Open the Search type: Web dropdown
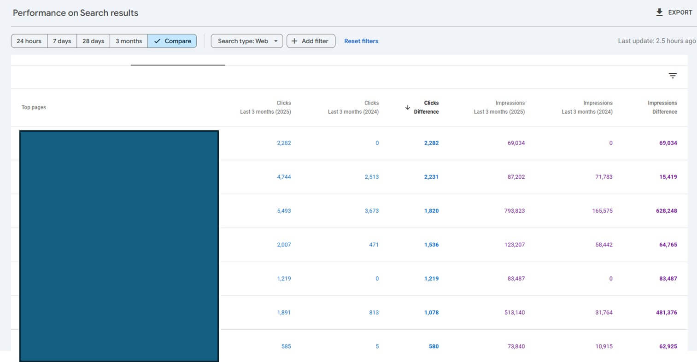Image resolution: width=697 pixels, height=362 pixels. [x=247, y=41]
